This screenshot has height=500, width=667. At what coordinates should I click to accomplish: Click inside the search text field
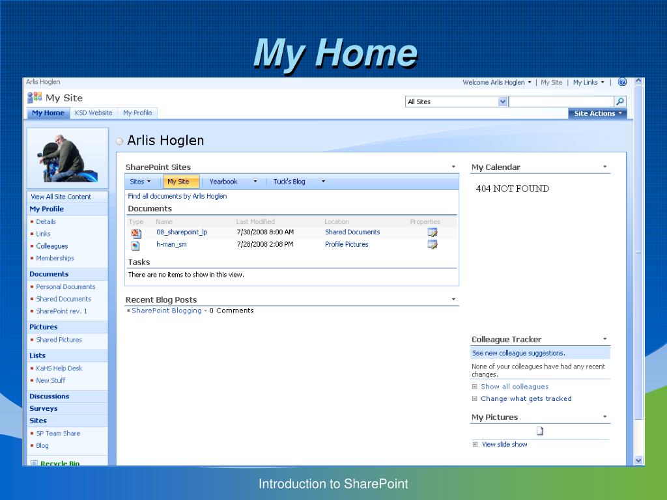point(561,102)
